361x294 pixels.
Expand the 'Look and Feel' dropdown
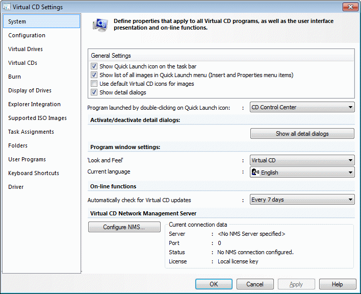click(302, 160)
